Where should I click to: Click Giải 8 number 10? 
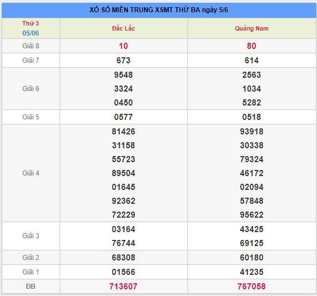coord(123,46)
